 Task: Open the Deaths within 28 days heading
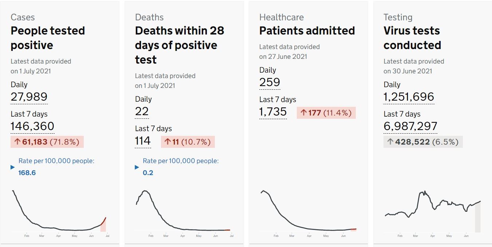click(180, 45)
